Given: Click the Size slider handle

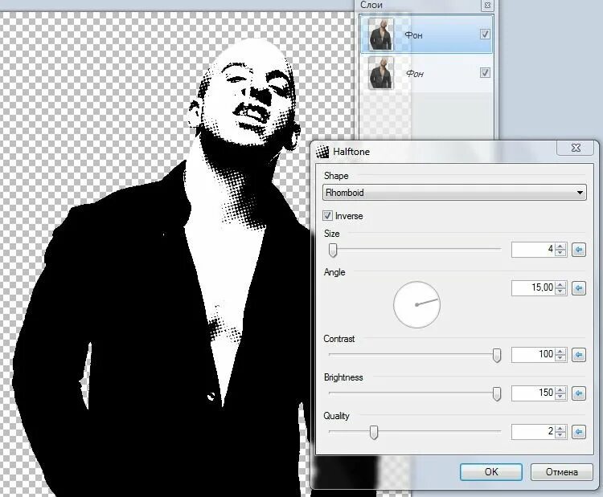Looking at the screenshot, I should coord(333,250).
